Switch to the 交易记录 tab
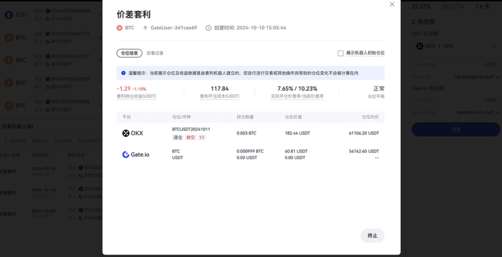Image resolution: width=502 pixels, height=257 pixels. coord(155,53)
